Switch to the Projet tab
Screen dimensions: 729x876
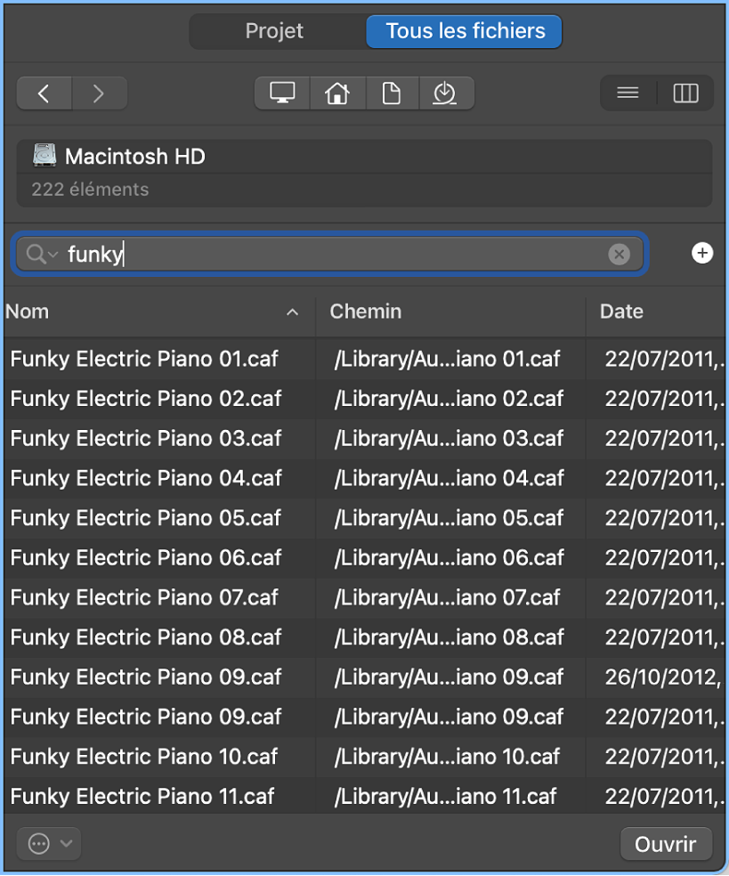tap(274, 31)
